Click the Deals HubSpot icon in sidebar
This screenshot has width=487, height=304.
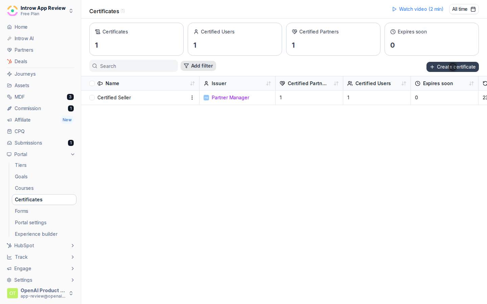9,61
